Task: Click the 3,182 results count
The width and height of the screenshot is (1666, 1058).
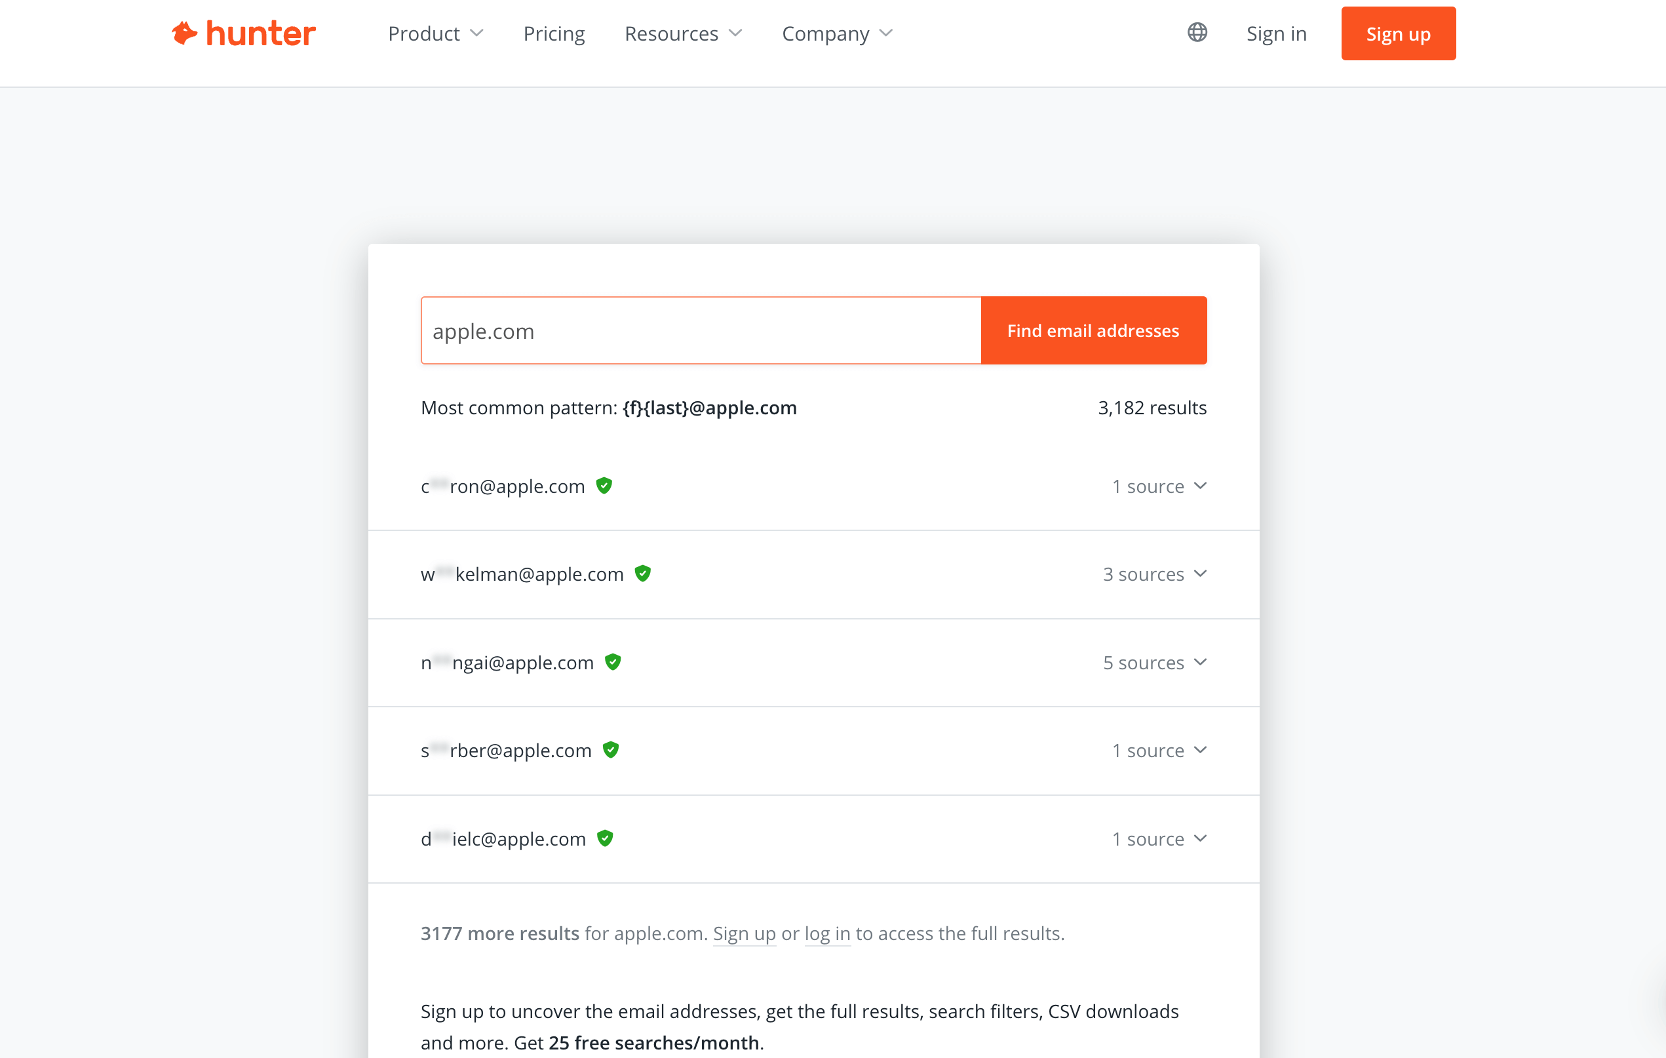Action: point(1152,408)
